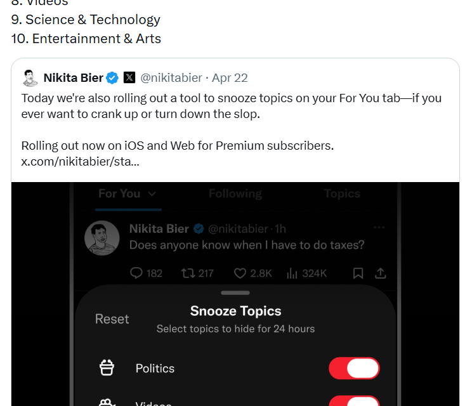
Task: Click the blue verified badge in the quoted tweet header
Action: tap(112, 78)
